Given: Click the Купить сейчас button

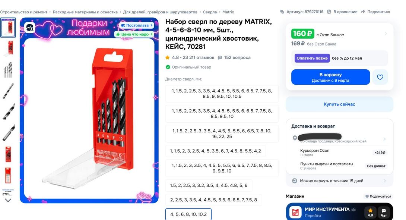Looking at the screenshot, I should pyautogui.click(x=339, y=104).
